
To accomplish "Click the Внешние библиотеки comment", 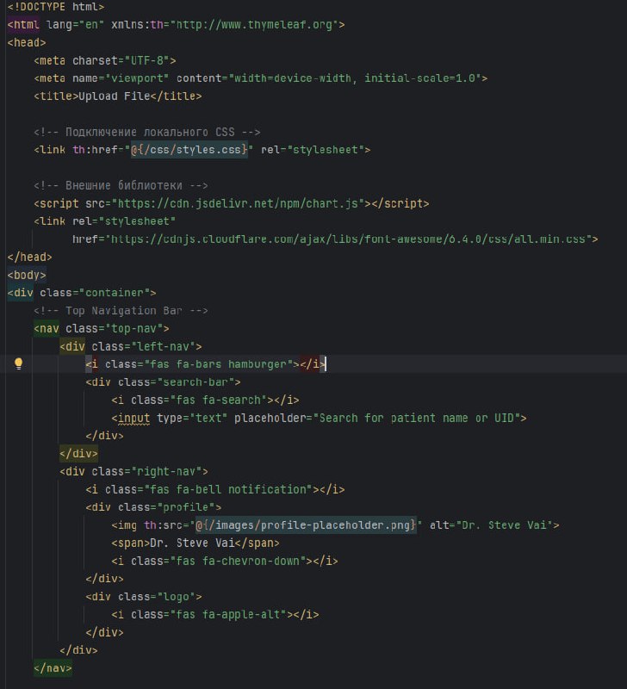I will (121, 185).
